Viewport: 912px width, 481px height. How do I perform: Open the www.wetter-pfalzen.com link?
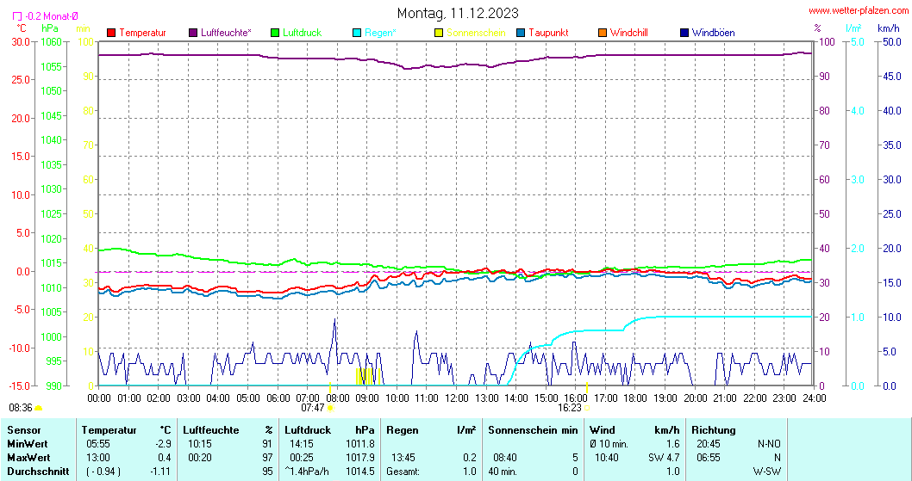point(859,10)
